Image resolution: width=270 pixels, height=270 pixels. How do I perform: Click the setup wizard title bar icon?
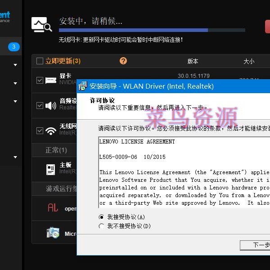click(x=83, y=86)
